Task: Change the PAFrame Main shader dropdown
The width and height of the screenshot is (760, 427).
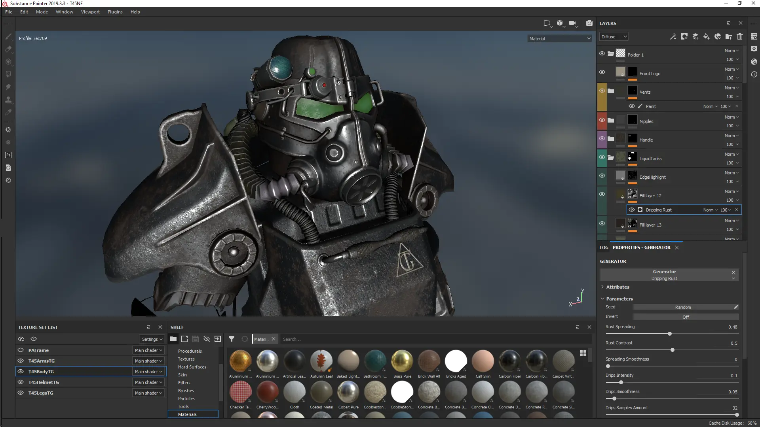Action: click(148, 350)
